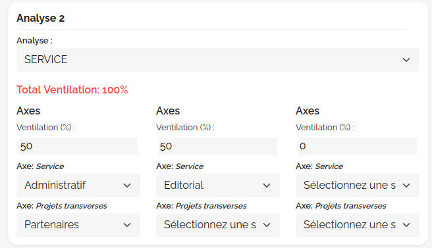Open the third column's Projets transverses dropdown
The image size is (432, 248).
point(358,225)
